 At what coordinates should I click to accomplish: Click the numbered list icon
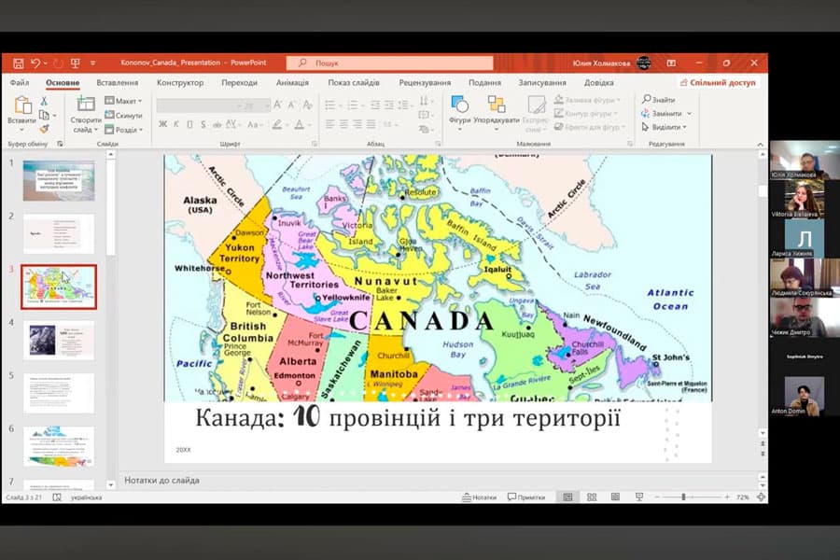[x=352, y=105]
